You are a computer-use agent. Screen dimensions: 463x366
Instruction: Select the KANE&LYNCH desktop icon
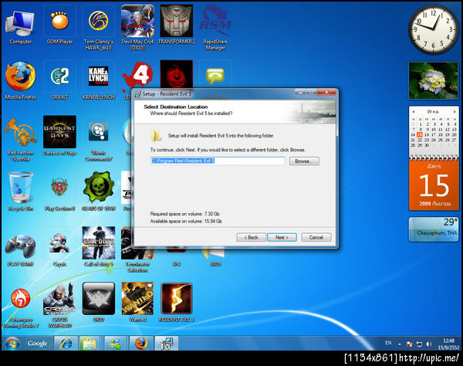[x=98, y=80]
